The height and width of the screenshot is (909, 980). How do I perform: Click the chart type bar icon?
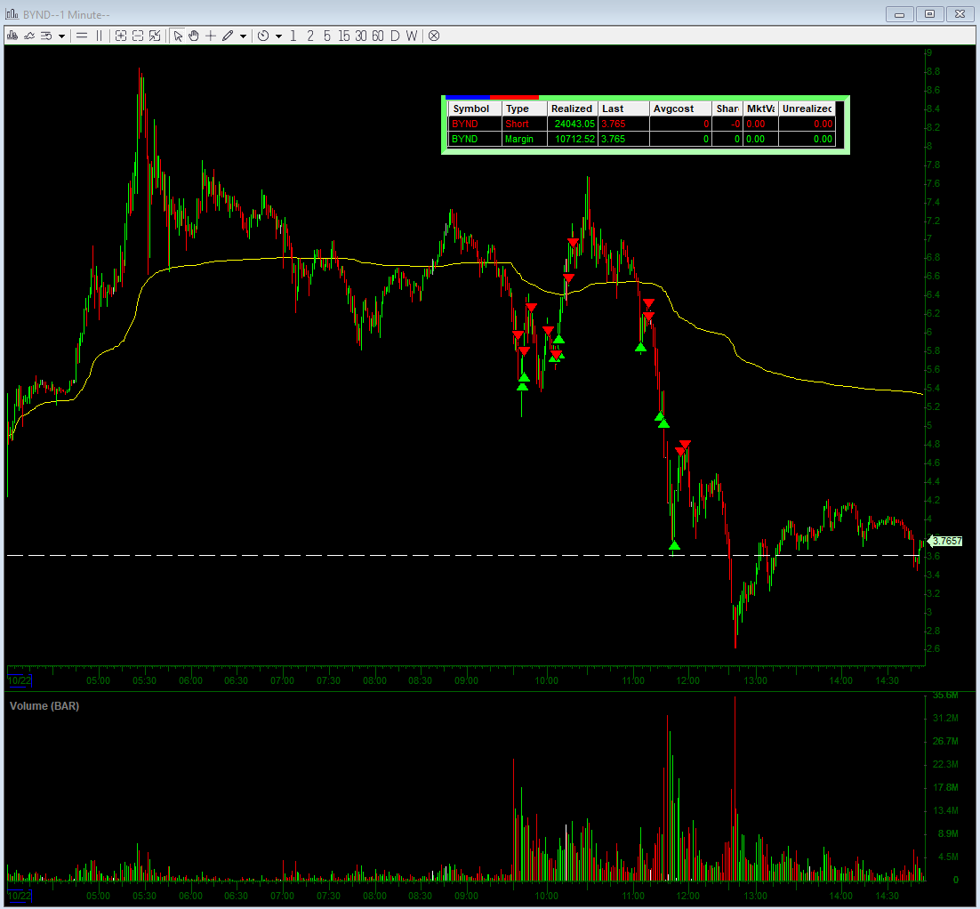12,36
